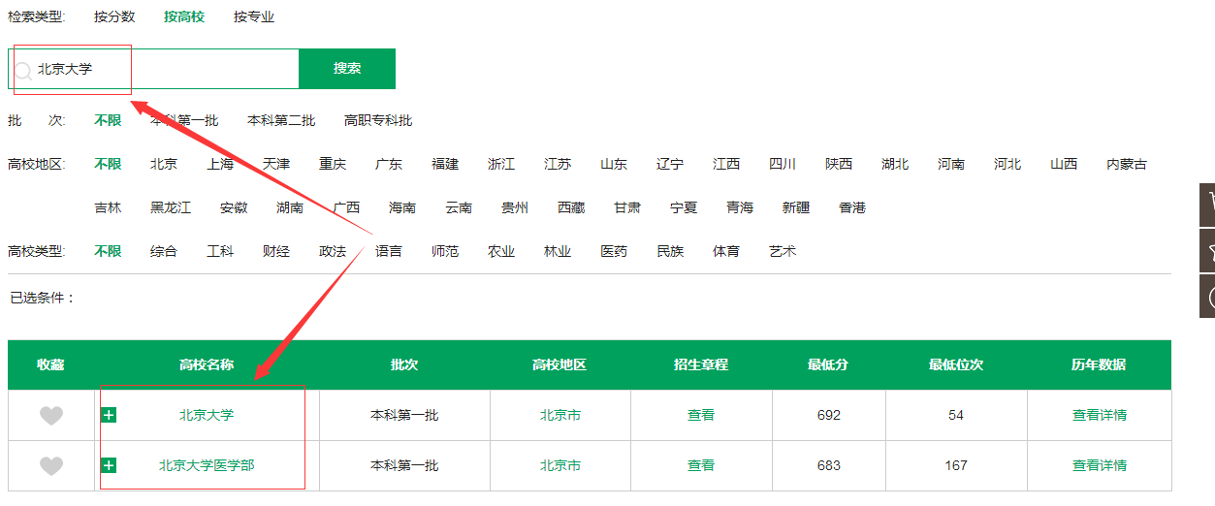This screenshot has height=506, width=1215.
Task: Open the 北京大学 school name link
Action: click(207, 415)
